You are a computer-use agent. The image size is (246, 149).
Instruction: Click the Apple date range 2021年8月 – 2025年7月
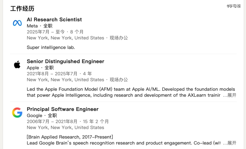(52, 74)
